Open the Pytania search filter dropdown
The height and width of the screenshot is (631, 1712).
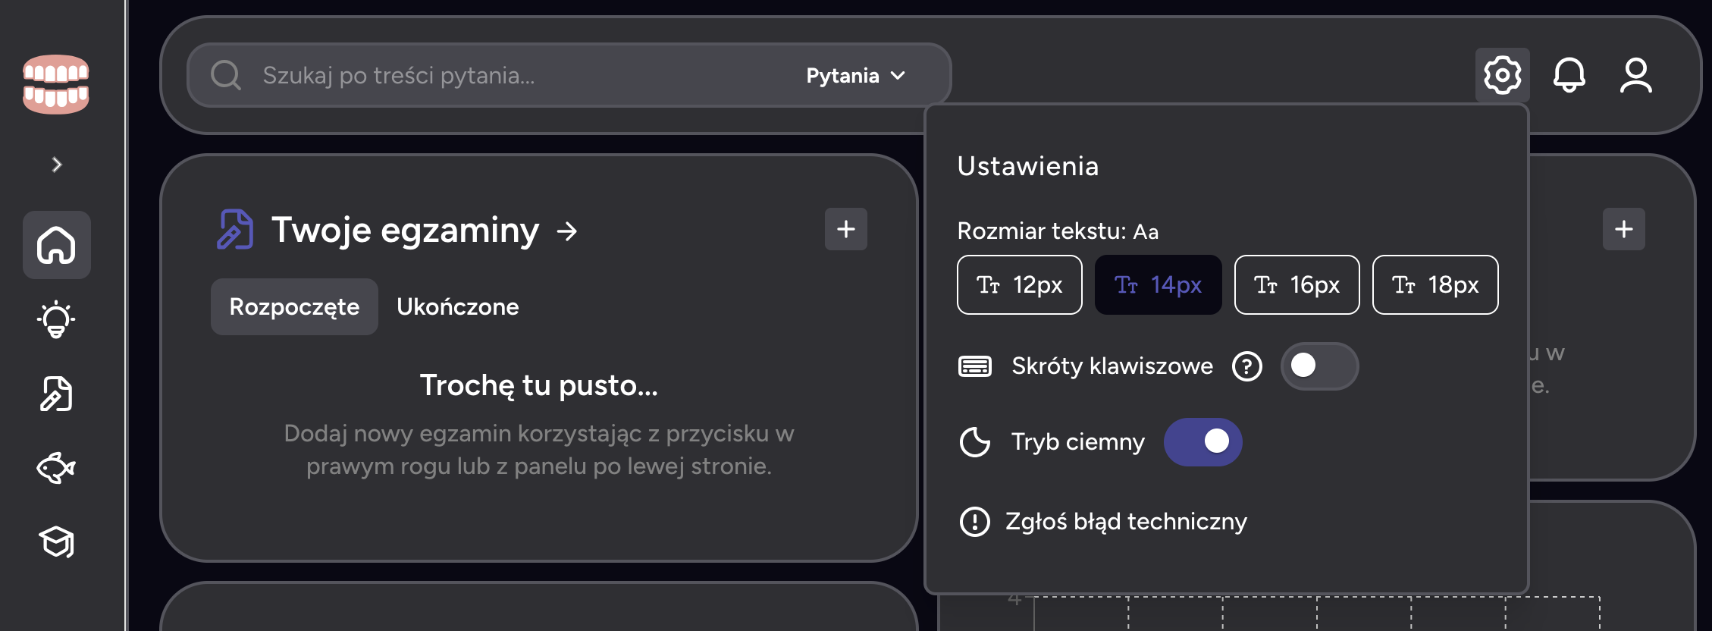[x=855, y=76]
